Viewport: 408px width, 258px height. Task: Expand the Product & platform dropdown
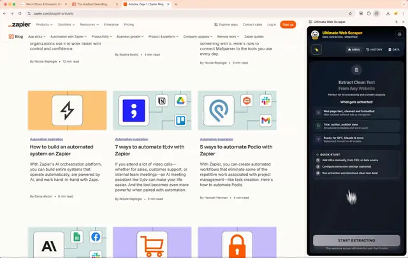163,36
